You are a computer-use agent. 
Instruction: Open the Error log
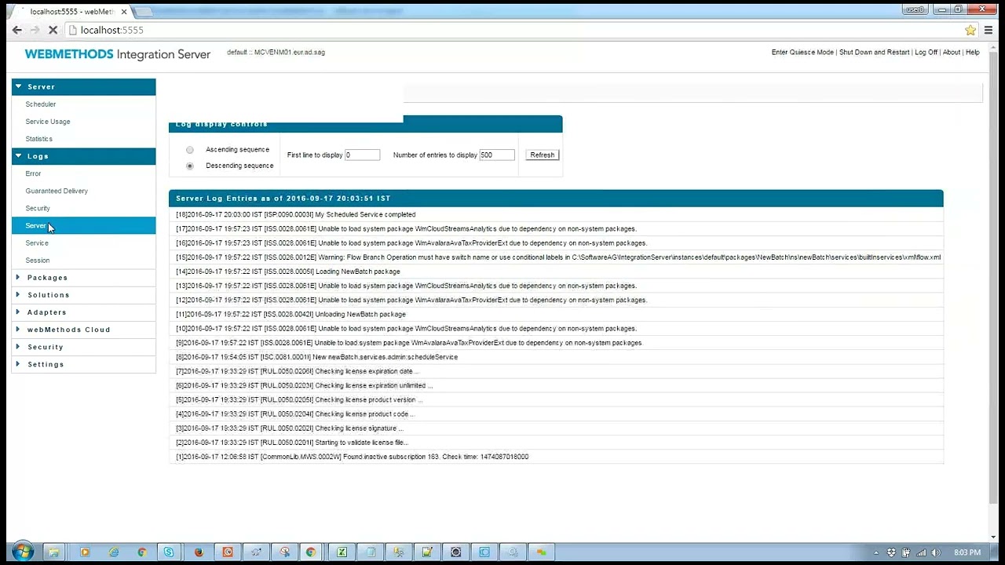click(x=33, y=173)
